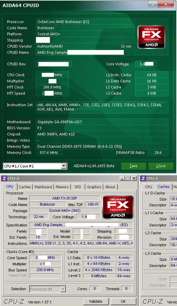The width and height of the screenshot is (177, 306).
Task: Open the Graphics tab
Action: 94,187
